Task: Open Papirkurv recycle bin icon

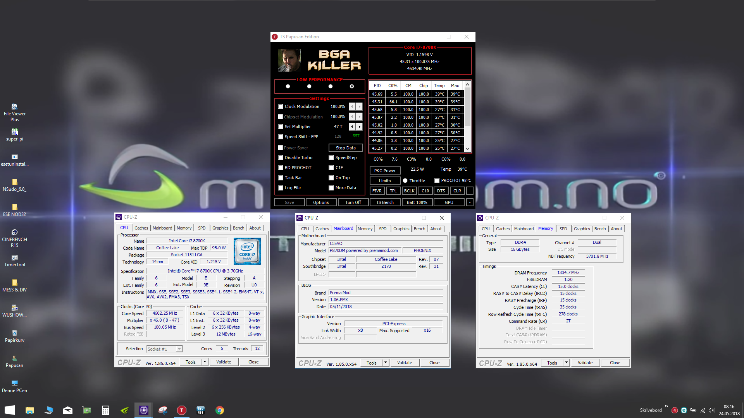Action: pos(14,336)
